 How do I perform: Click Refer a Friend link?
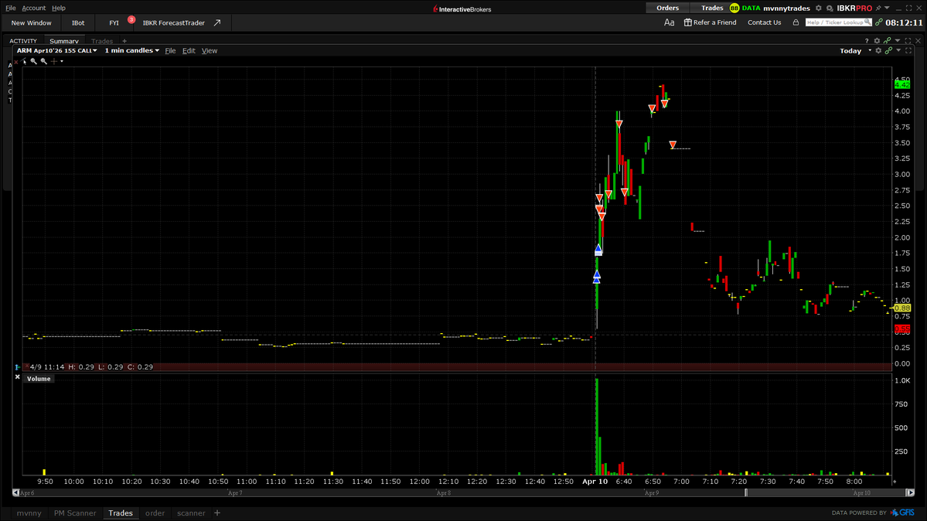pos(710,22)
